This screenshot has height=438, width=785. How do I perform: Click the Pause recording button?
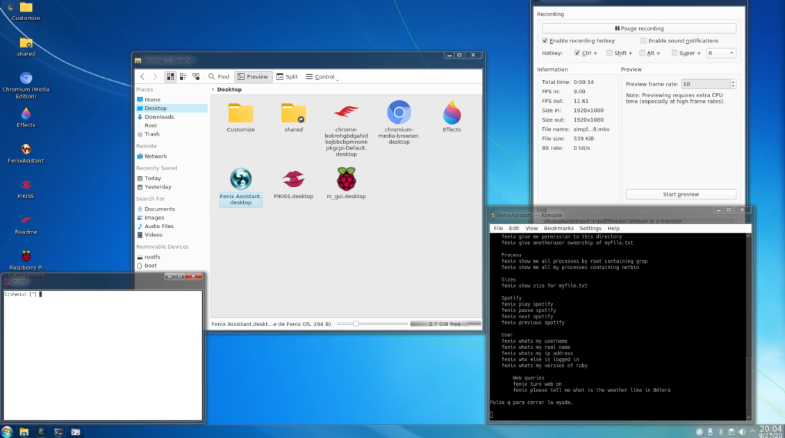[x=638, y=29]
